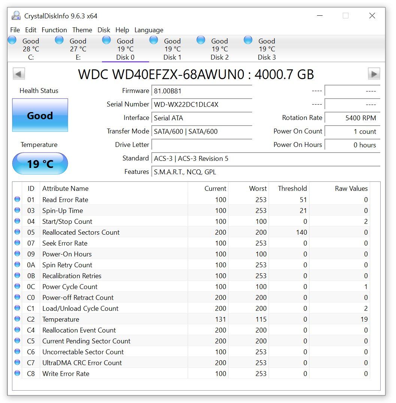Select the Disk 3 tab

point(267,49)
